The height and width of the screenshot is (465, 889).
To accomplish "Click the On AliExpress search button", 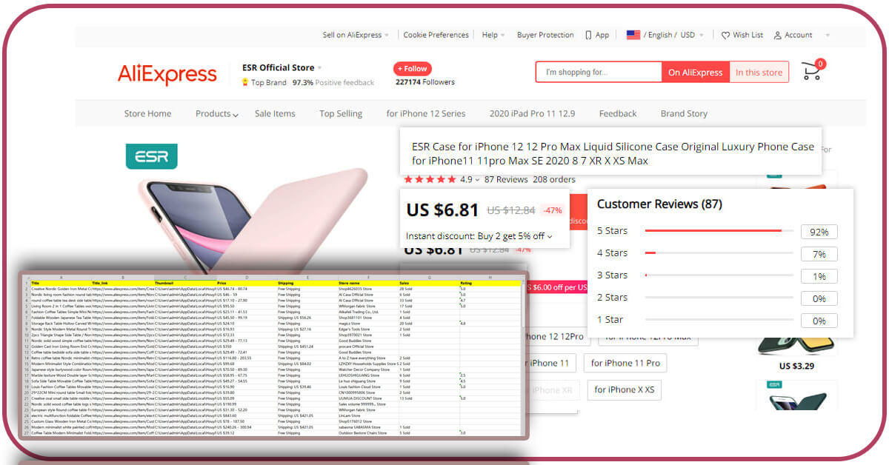I will point(695,72).
